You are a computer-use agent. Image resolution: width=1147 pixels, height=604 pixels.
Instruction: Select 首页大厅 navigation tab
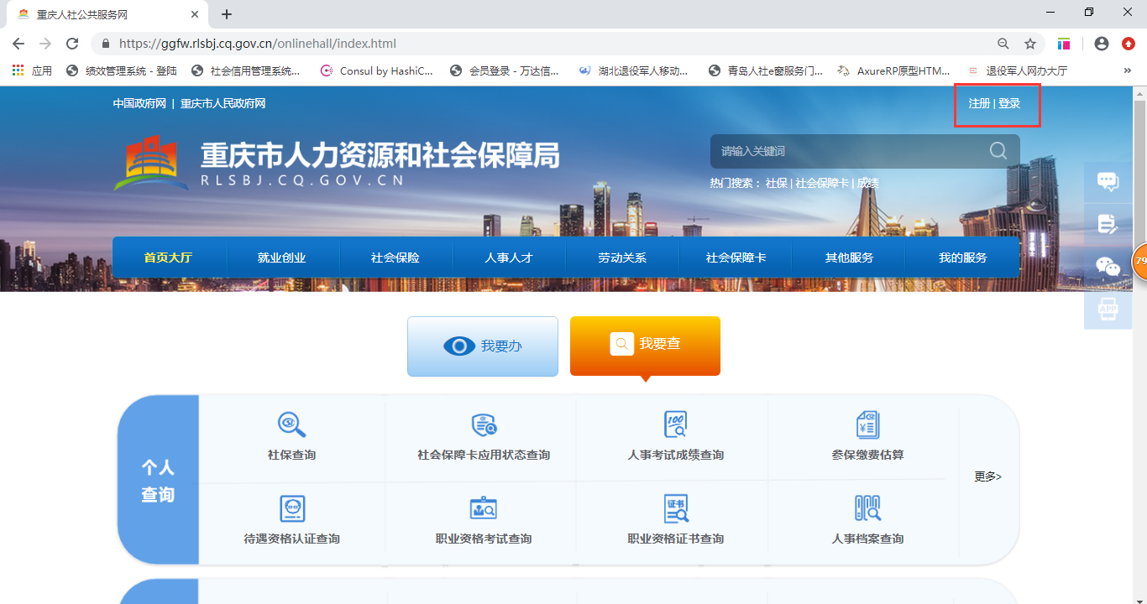[x=168, y=258]
